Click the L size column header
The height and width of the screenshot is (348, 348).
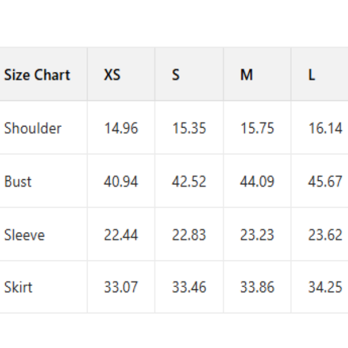(x=312, y=75)
